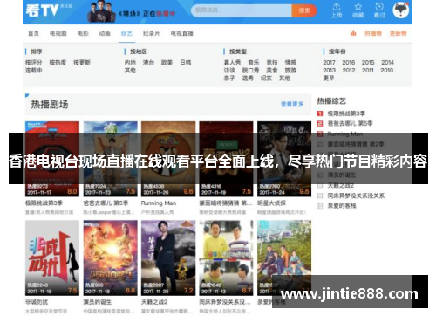
Task: Click Running Man title under poster
Action: (159, 203)
